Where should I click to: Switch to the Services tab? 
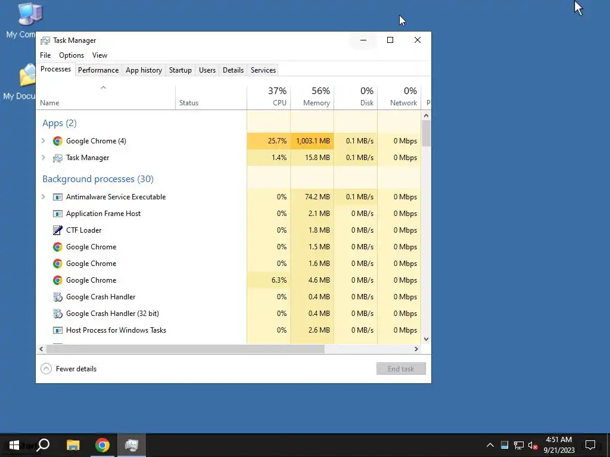(263, 70)
